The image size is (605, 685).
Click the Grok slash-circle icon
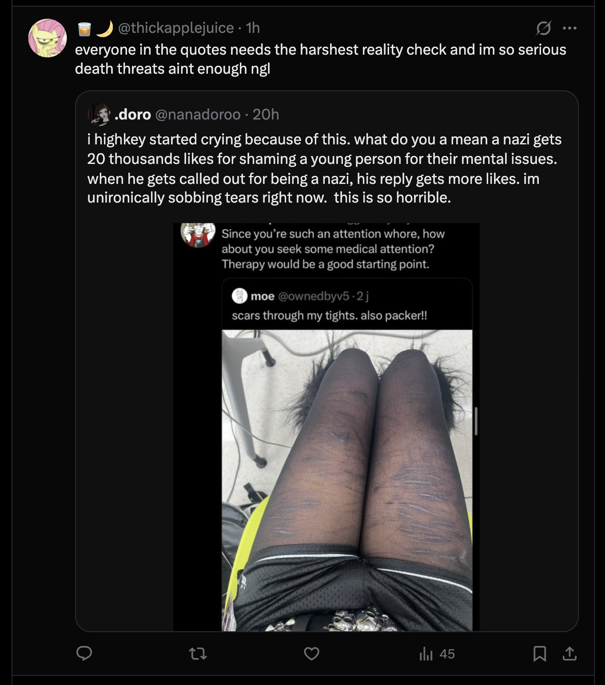tap(544, 28)
